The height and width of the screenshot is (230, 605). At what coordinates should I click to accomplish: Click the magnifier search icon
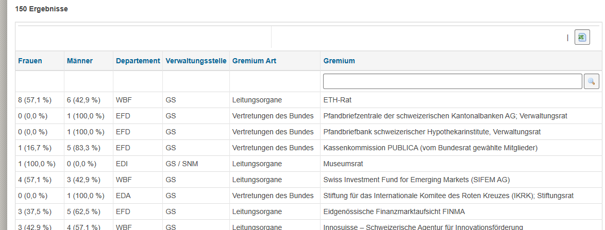[591, 81]
